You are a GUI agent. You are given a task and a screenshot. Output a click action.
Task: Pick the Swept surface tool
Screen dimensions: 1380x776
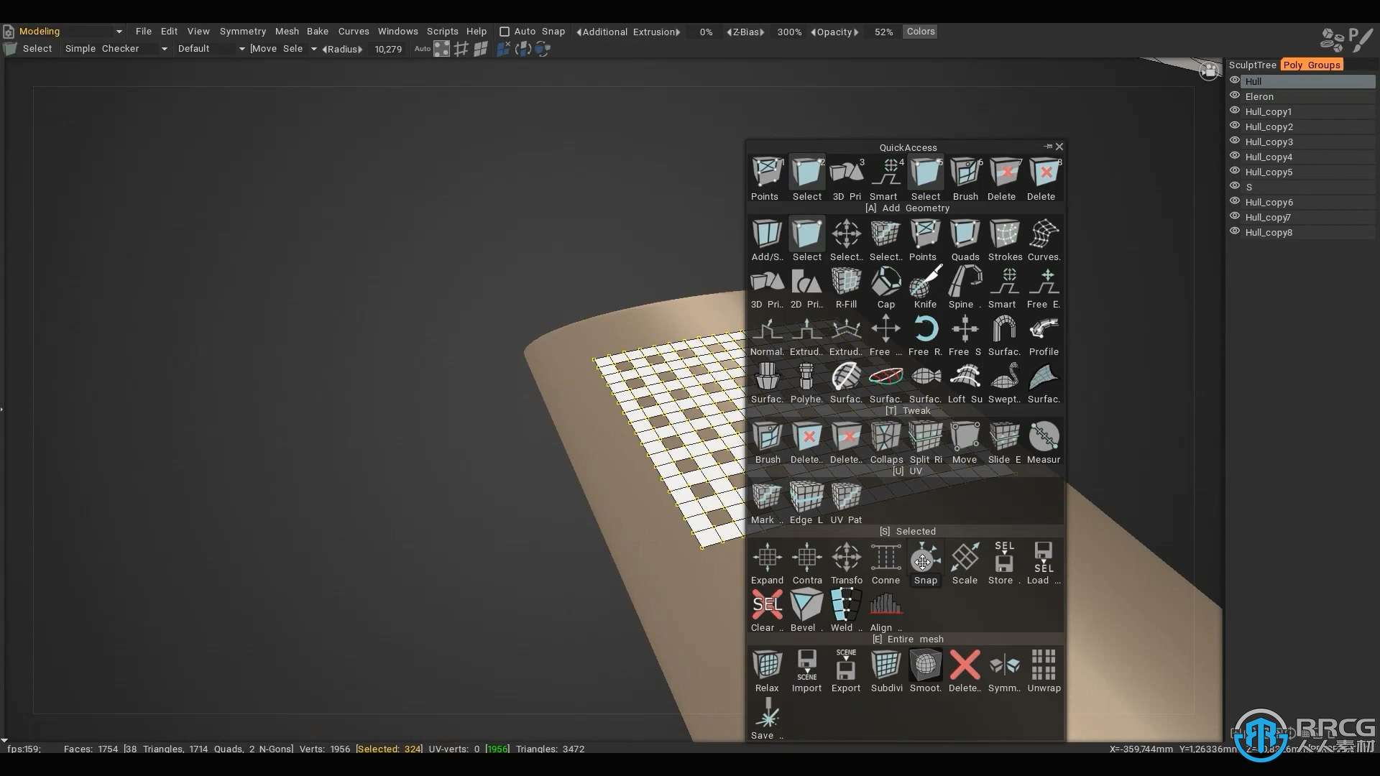tap(1004, 383)
